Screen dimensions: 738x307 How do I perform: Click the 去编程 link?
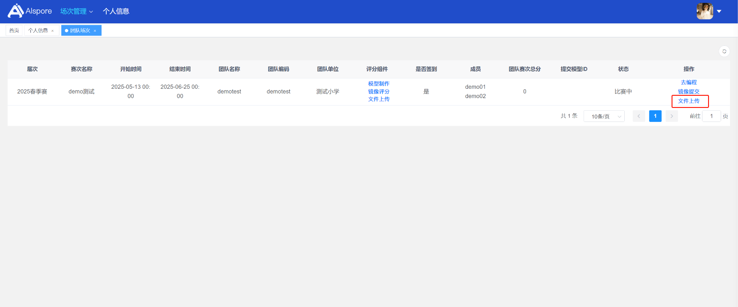pyautogui.click(x=688, y=82)
